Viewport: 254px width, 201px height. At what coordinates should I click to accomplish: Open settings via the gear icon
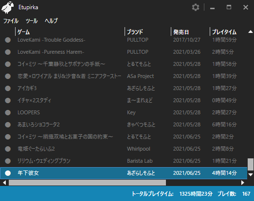click(x=196, y=7)
